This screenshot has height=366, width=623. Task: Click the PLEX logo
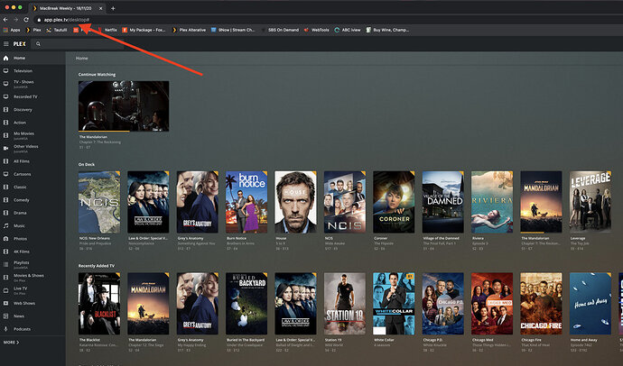[20, 44]
